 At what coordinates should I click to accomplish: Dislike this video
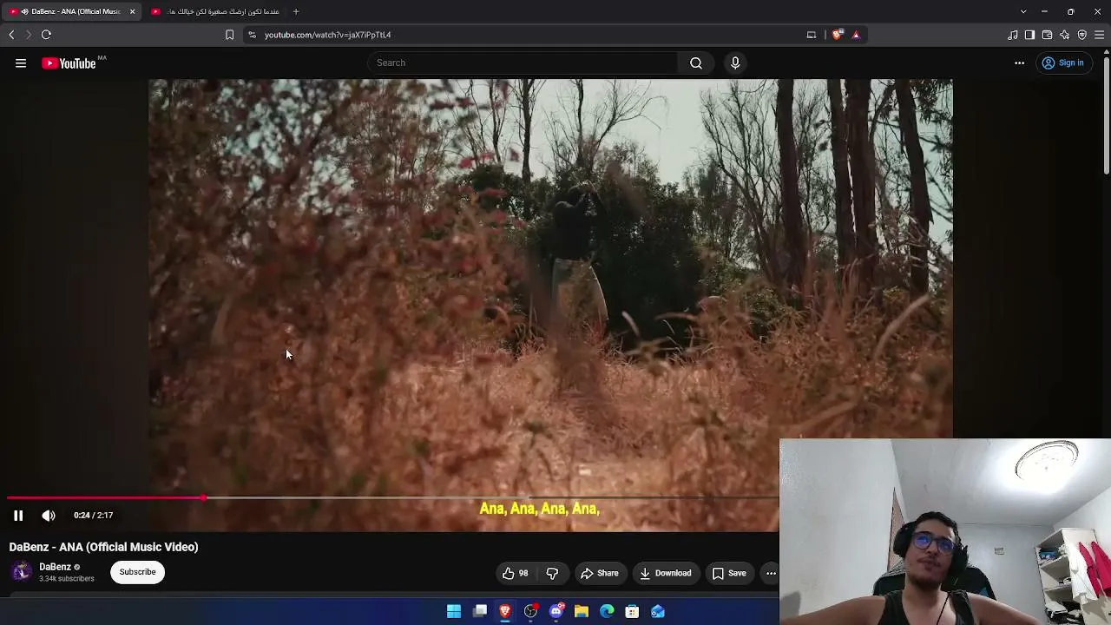click(552, 573)
